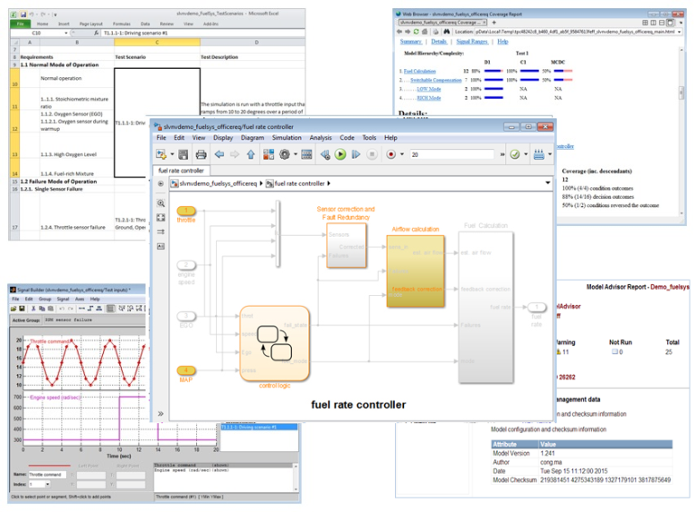This screenshot has width=695, height=512.
Task: Click the Name field in Signal Builder
Action: [x=47, y=474]
